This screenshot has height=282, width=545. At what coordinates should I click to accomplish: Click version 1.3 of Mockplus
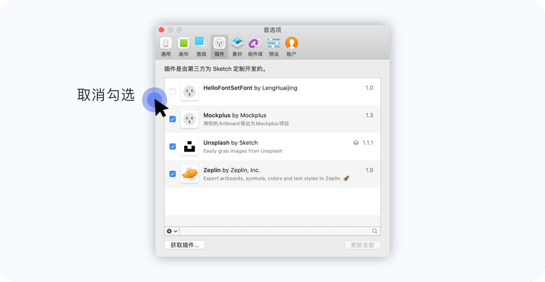pos(369,115)
